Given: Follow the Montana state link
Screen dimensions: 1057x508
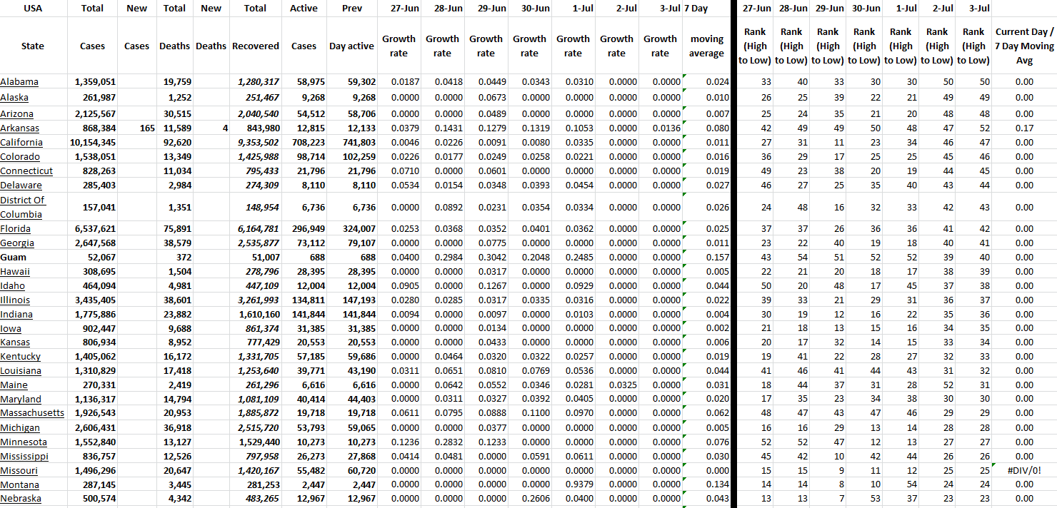Looking at the screenshot, I should coord(20,484).
